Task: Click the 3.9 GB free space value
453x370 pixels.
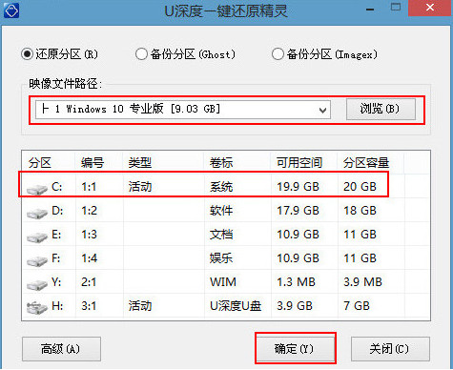Action: [x=295, y=306]
